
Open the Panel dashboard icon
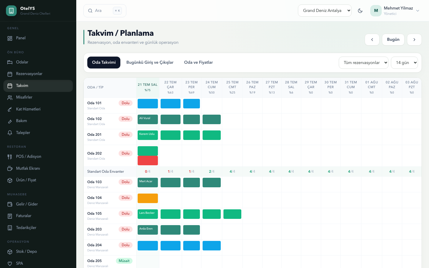pos(10,38)
